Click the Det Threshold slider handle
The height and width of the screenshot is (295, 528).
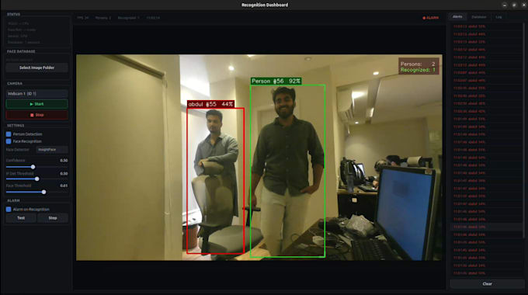point(37,179)
